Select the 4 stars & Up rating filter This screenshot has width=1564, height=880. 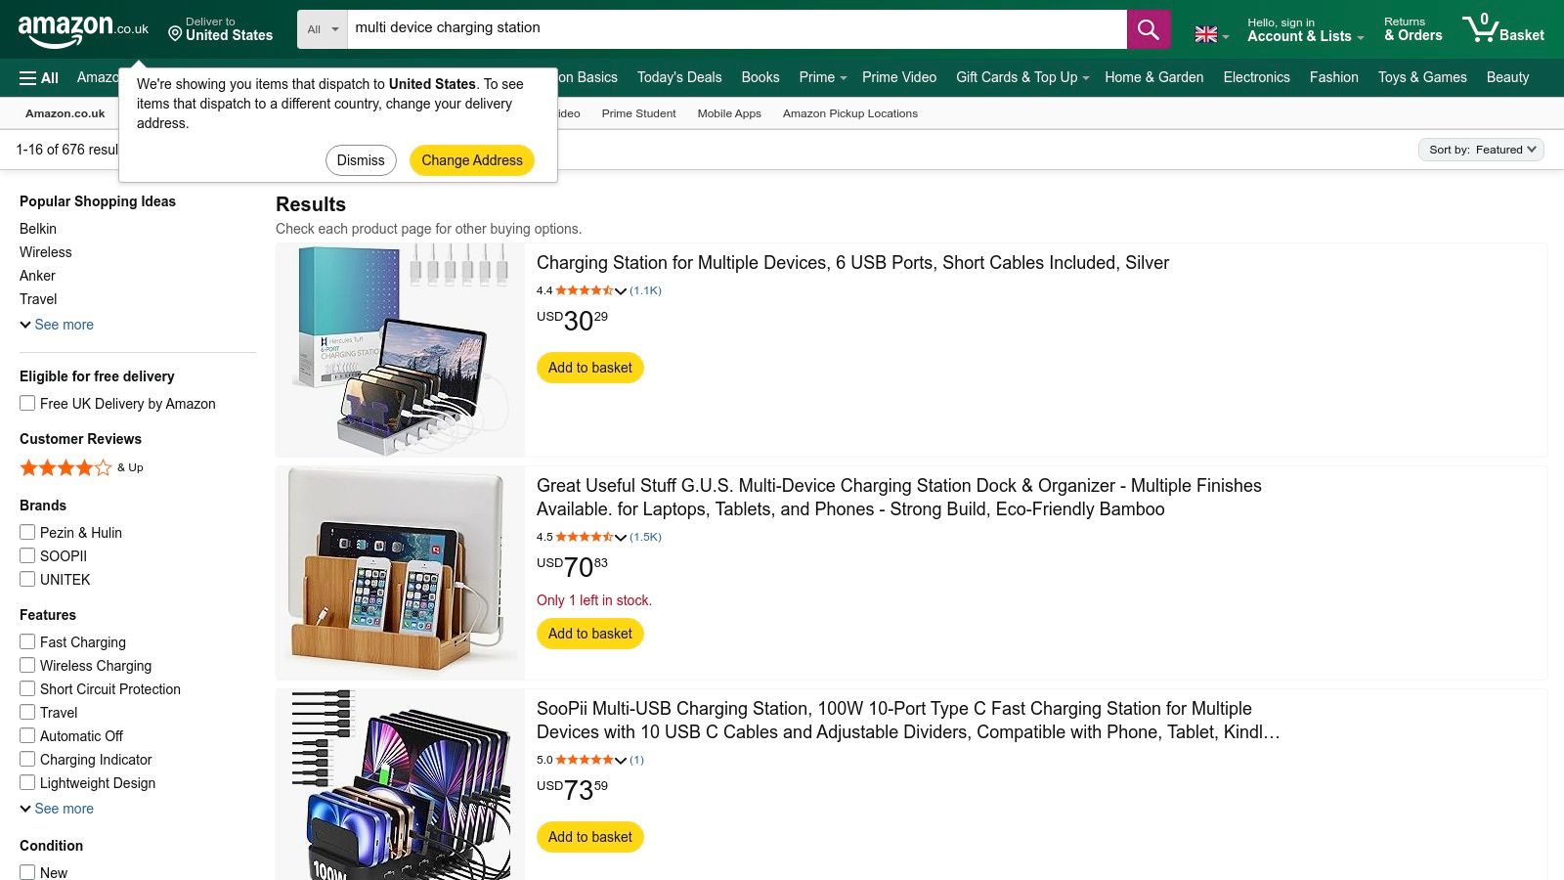65,467
